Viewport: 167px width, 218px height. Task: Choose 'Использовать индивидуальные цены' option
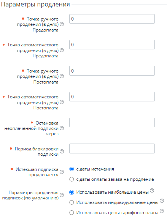coord(72,202)
